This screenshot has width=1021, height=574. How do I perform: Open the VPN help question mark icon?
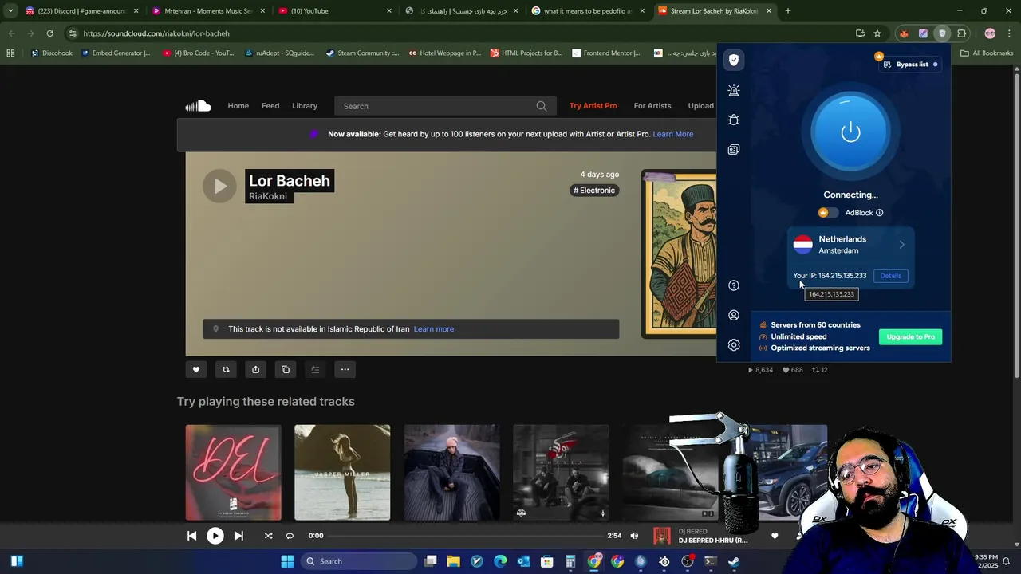[734, 285]
